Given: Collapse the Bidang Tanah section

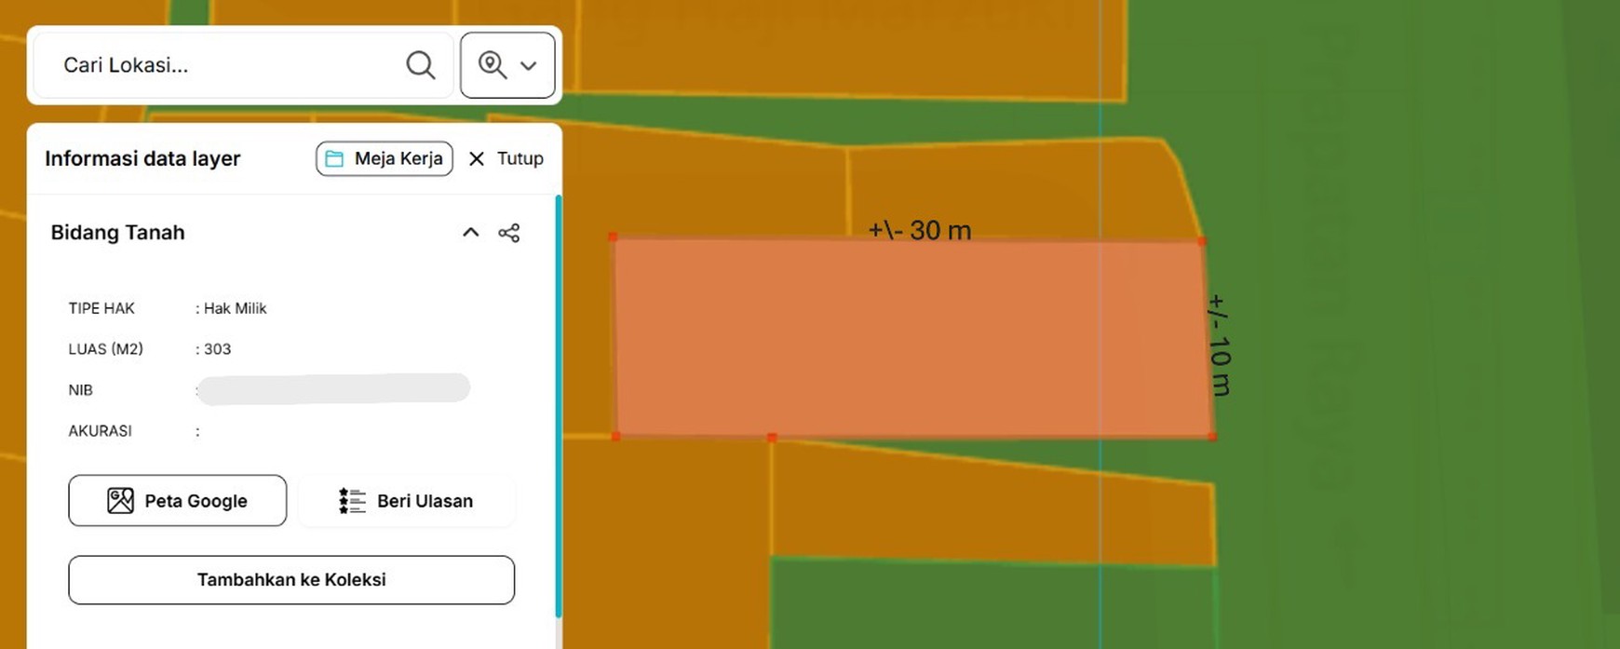Looking at the screenshot, I should pos(471,233).
